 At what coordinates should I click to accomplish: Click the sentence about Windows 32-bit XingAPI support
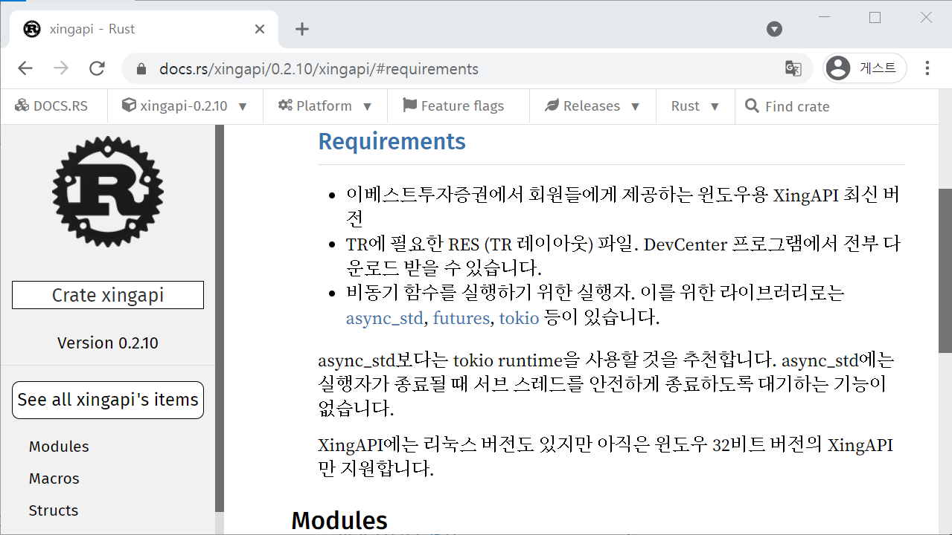[x=605, y=457]
